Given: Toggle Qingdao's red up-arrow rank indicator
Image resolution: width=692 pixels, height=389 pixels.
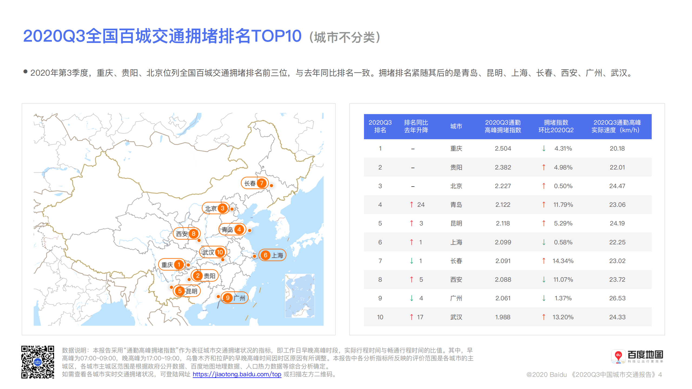Looking at the screenshot, I should [x=412, y=205].
